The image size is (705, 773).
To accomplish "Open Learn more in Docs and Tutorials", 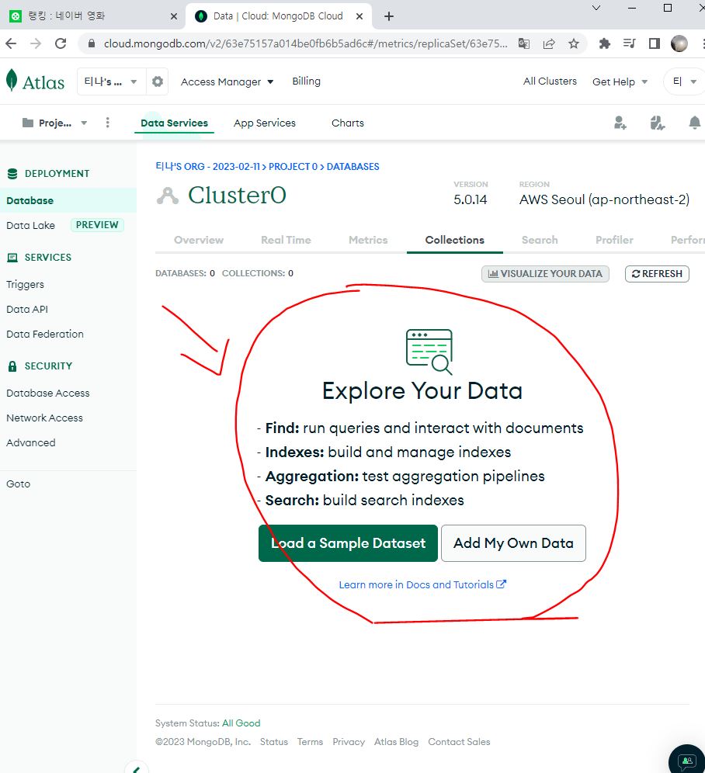I will pyautogui.click(x=422, y=584).
